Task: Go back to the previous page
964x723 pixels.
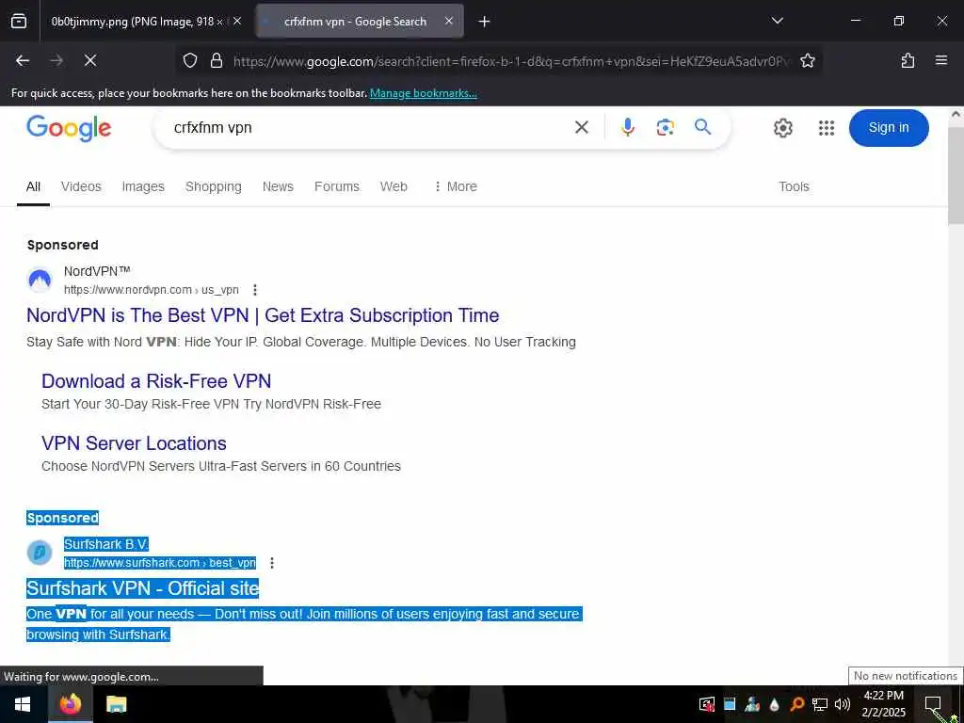Action: point(23,60)
